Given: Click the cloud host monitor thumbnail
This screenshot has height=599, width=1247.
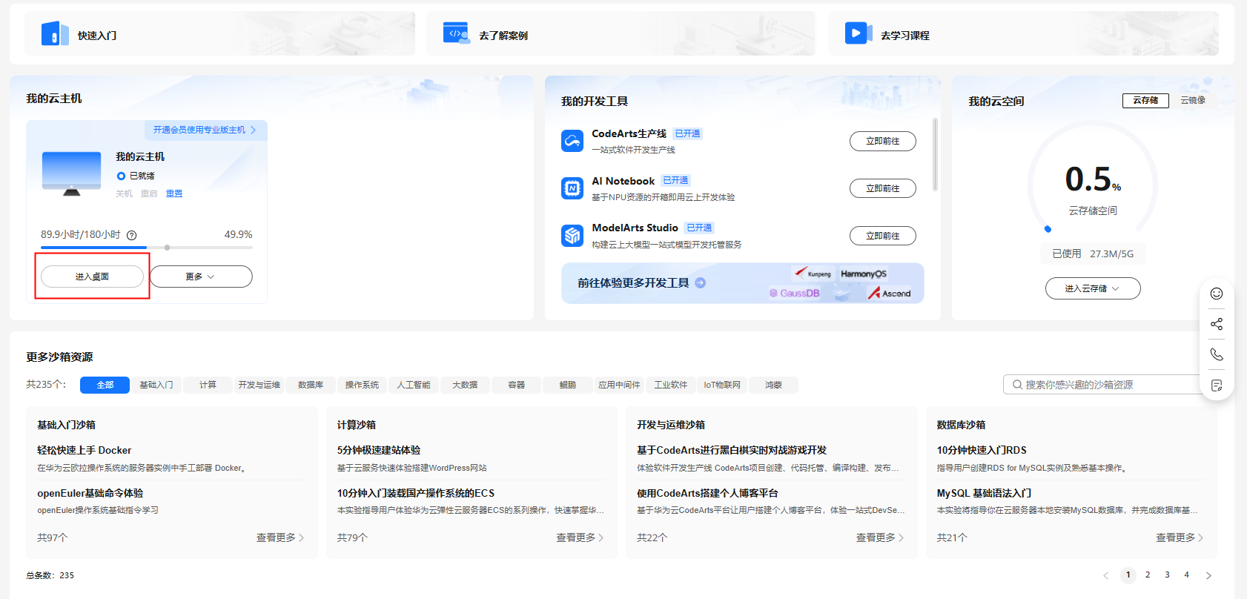Looking at the screenshot, I should click(72, 173).
